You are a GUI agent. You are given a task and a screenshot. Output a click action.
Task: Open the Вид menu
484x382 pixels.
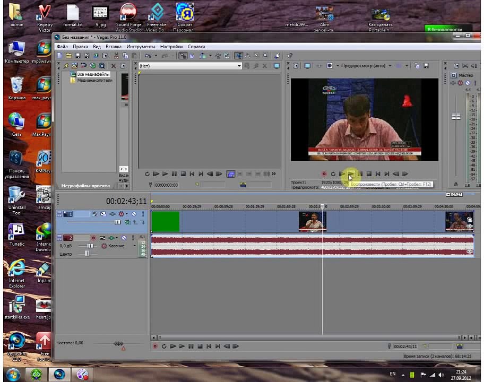point(97,47)
